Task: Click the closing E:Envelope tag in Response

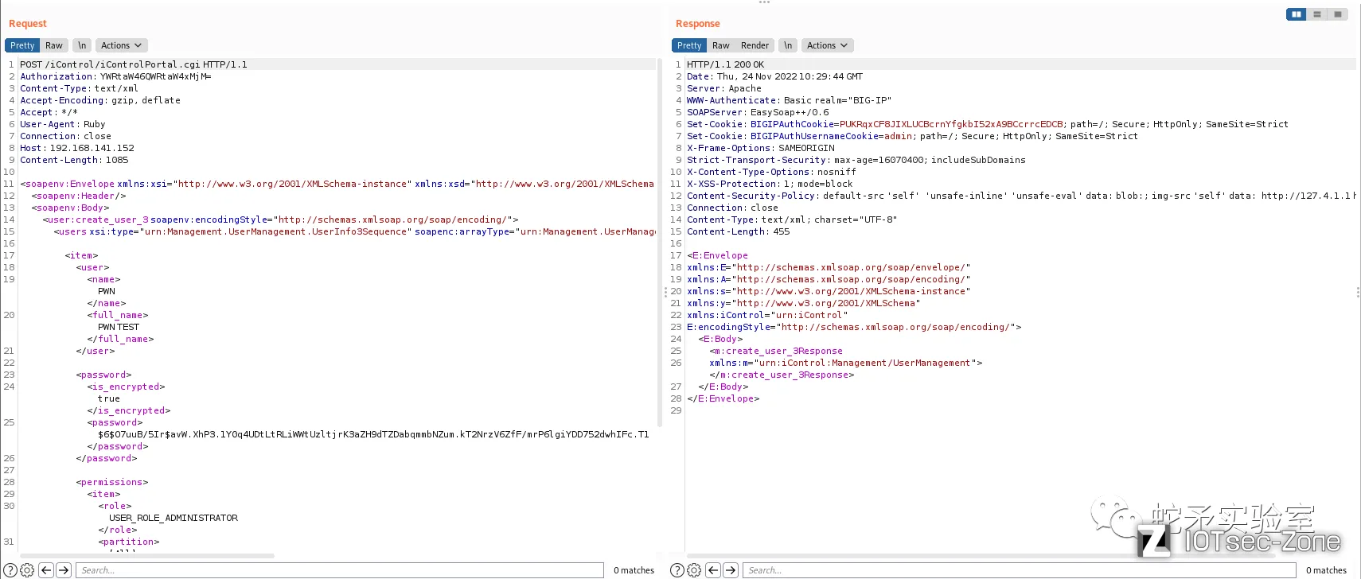Action: coord(723,398)
